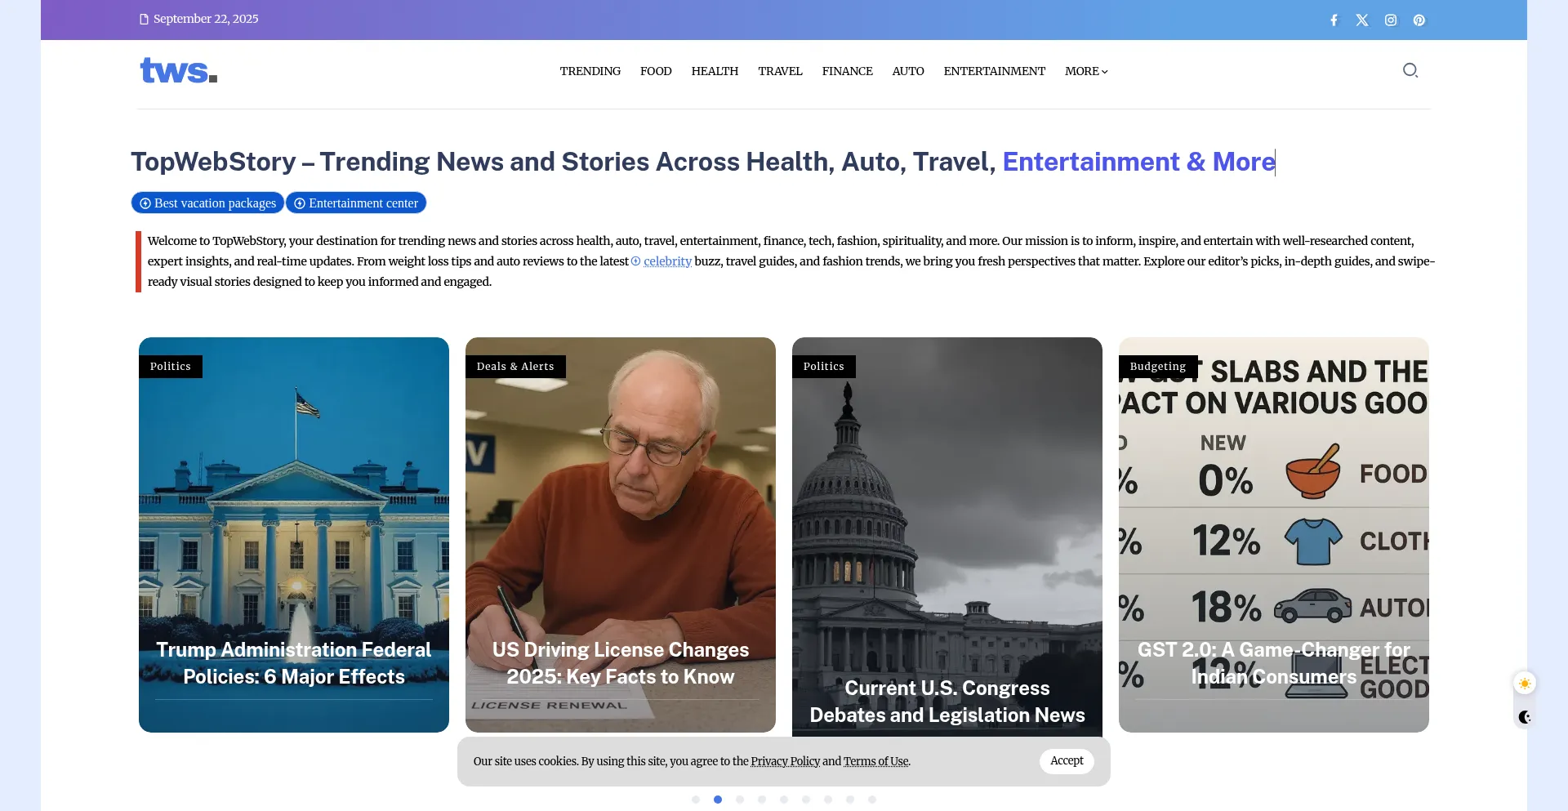This screenshot has height=811, width=1568.
Task: Expand the MORE navigation dropdown
Action: tap(1086, 72)
